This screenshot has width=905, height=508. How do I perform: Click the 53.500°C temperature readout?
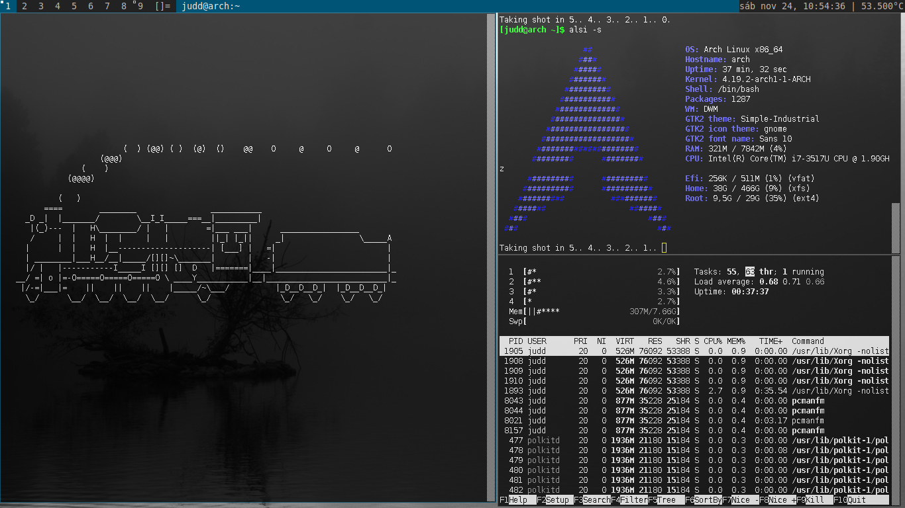click(881, 7)
